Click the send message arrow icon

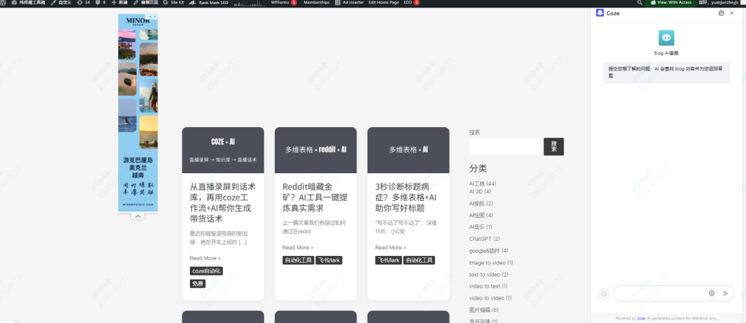(725, 293)
